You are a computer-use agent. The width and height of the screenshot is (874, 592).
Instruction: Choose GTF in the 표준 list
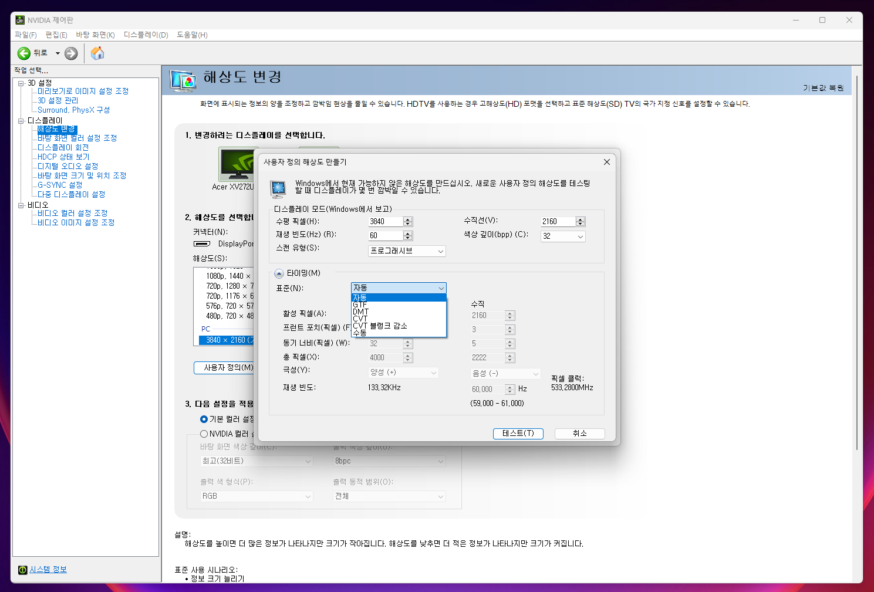[399, 305]
